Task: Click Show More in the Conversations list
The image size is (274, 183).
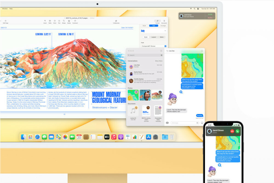Action: [158, 61]
